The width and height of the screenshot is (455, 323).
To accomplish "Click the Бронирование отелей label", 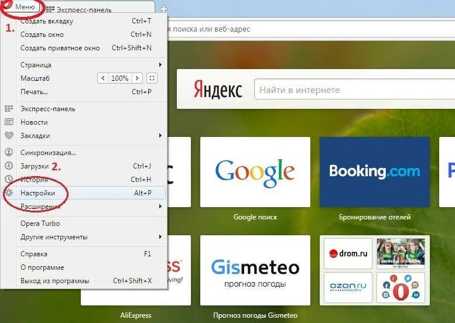I will point(375,217).
